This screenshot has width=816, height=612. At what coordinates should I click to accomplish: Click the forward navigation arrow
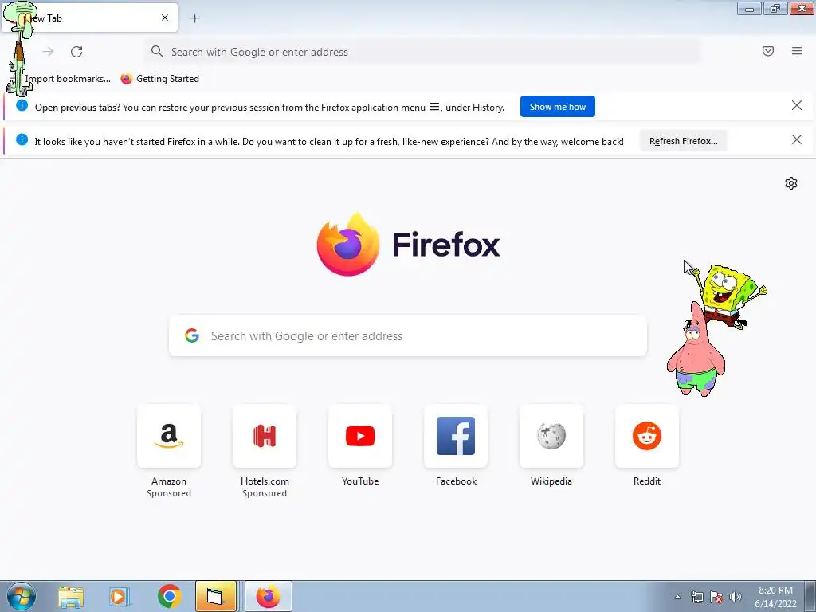[x=48, y=52]
